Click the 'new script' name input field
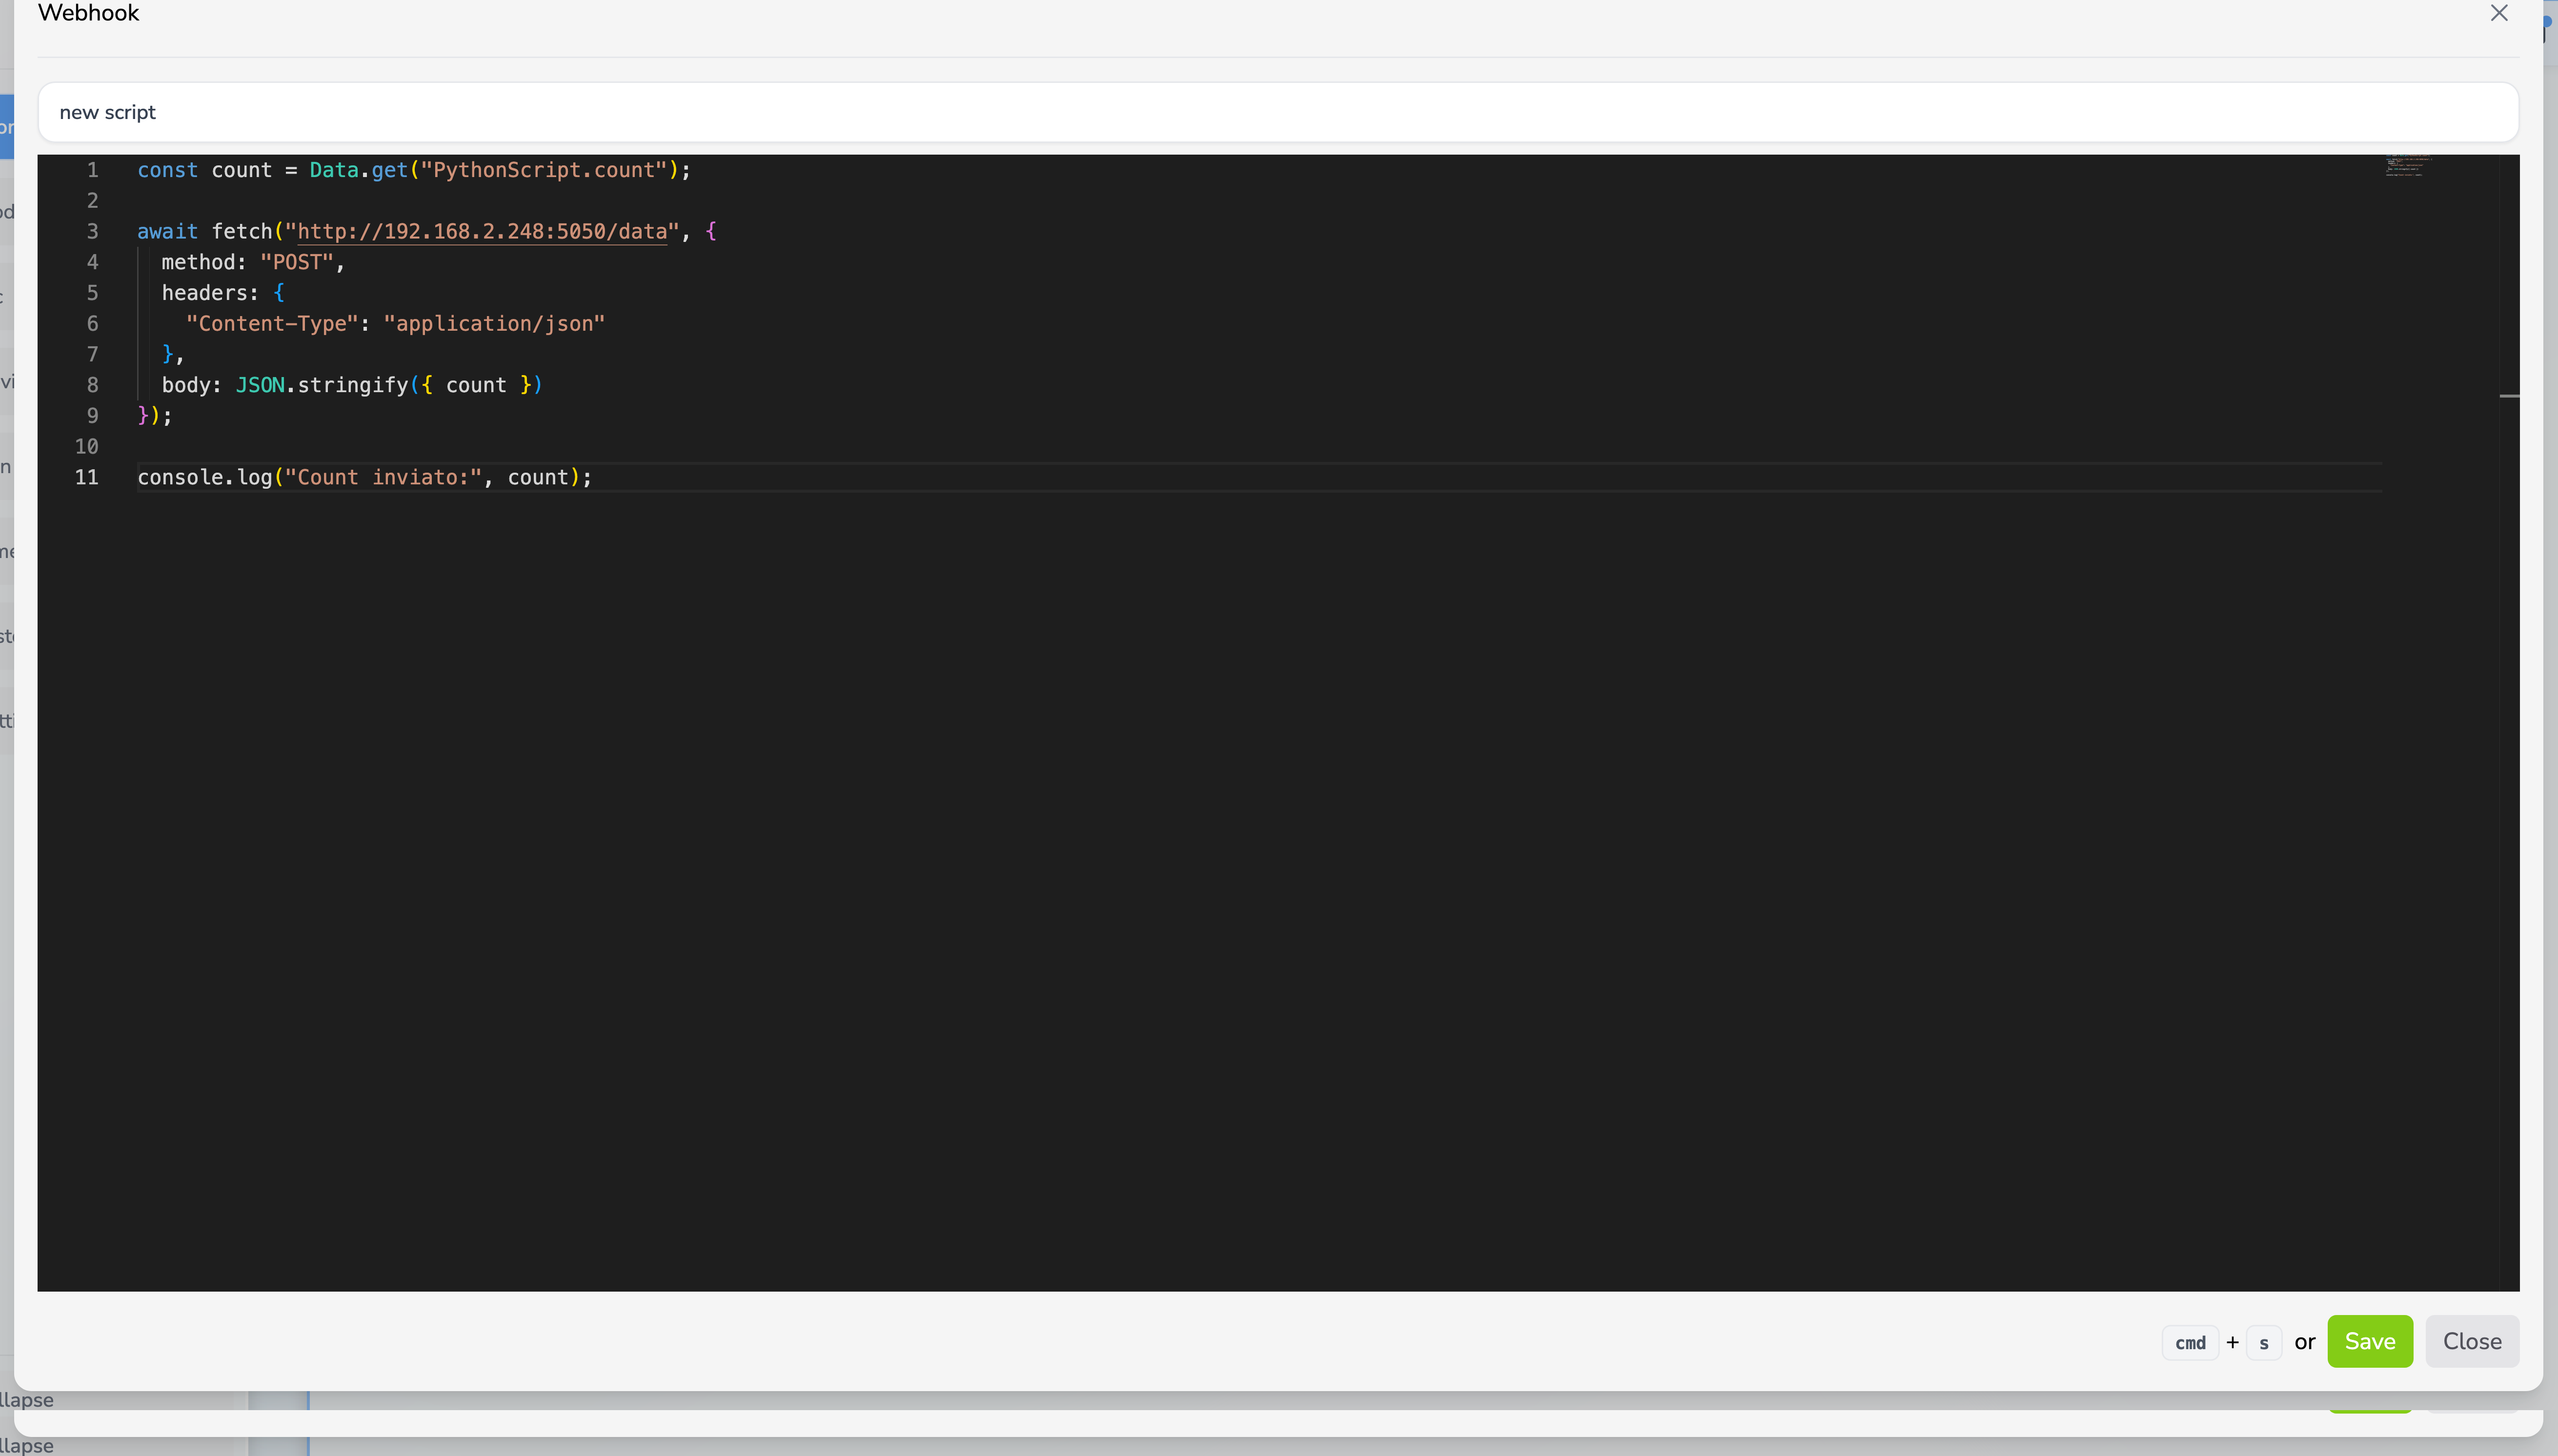The height and width of the screenshot is (1456, 2558). (x=1278, y=112)
